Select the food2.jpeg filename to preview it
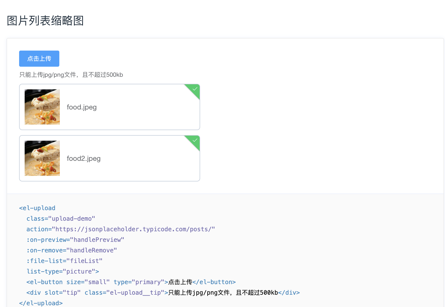445x307 pixels. 83,158
